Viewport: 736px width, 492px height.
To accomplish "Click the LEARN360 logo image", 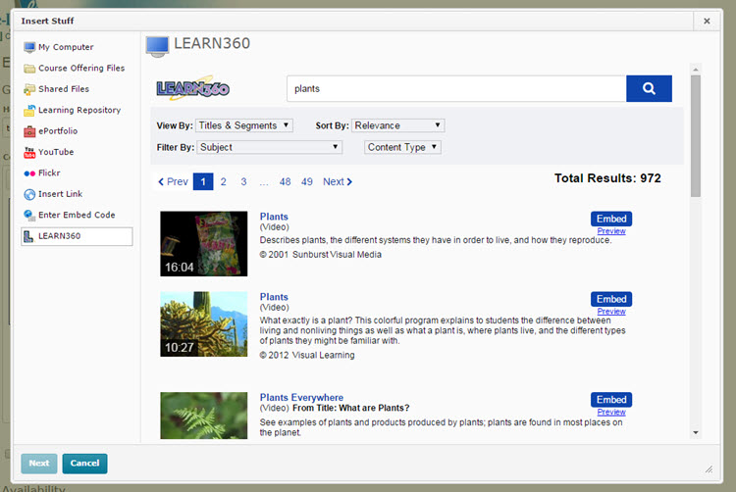I will coord(193,88).
